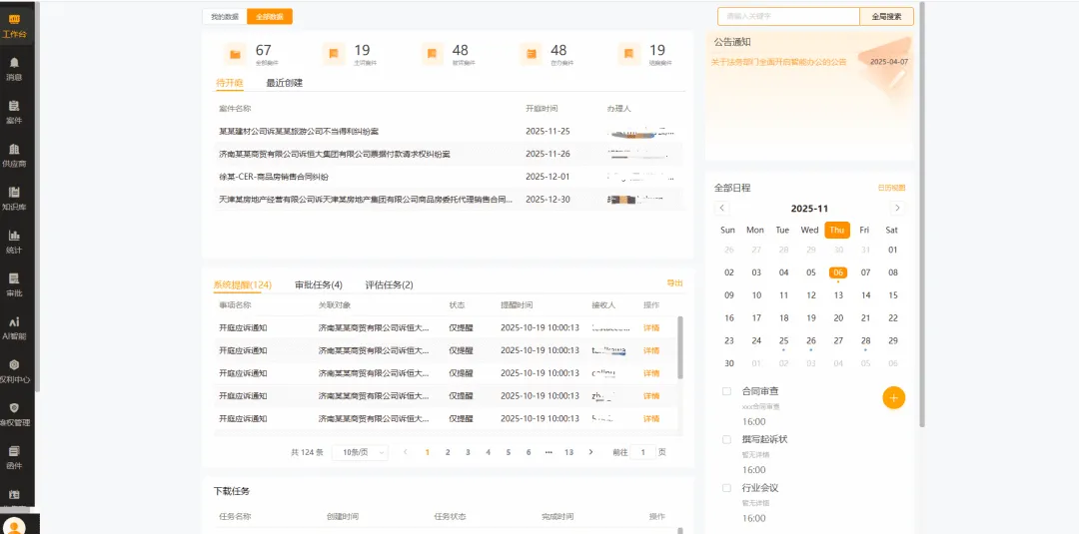This screenshot has height=534, width=1079.
Task: Open 知识库 from the sidebar
Action: [x=14, y=198]
